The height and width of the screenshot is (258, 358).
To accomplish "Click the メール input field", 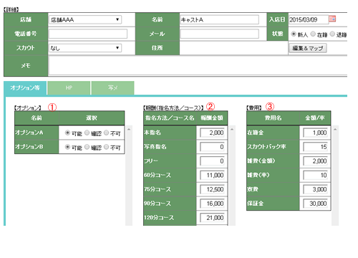I will point(219,34).
